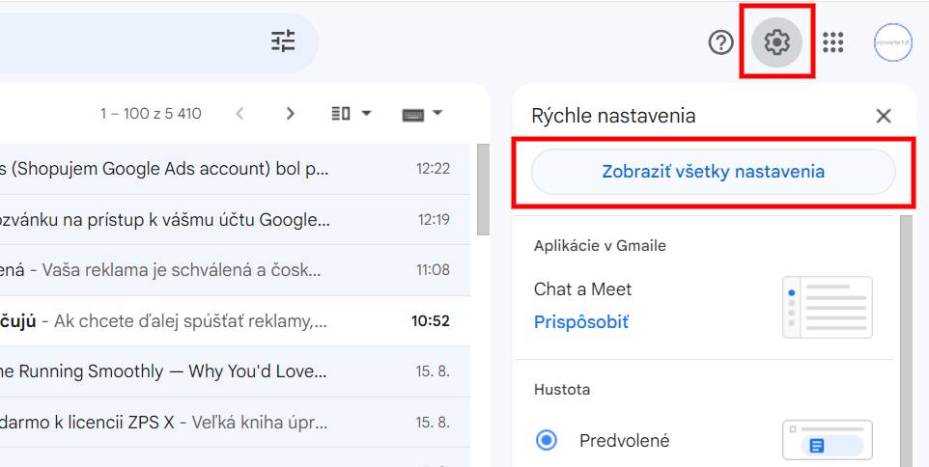Click Predvolené density preview thumbnail

[828, 440]
